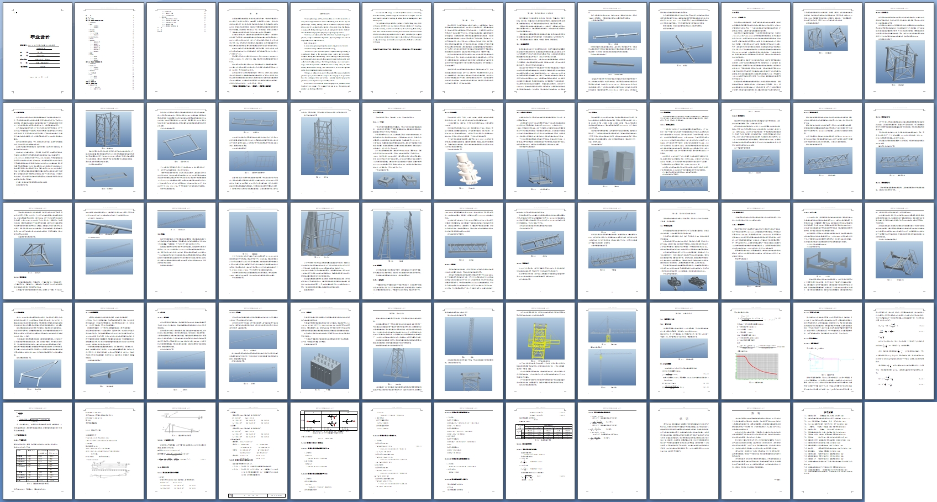Image resolution: width=937 pixels, height=502 pixels.
Task: Open page 12 with small truss renders at top
Action: click(828, 51)
